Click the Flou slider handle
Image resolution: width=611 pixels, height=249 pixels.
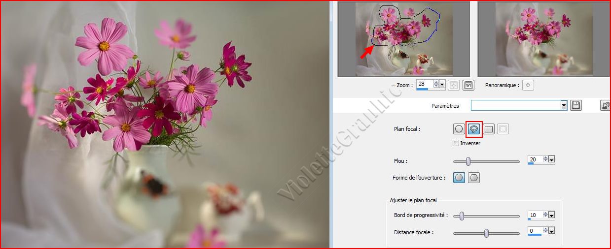(x=468, y=161)
